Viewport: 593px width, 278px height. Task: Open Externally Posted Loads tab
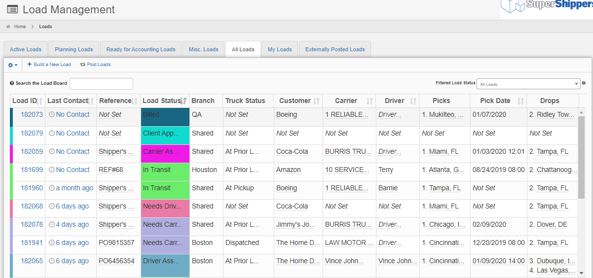335,49
